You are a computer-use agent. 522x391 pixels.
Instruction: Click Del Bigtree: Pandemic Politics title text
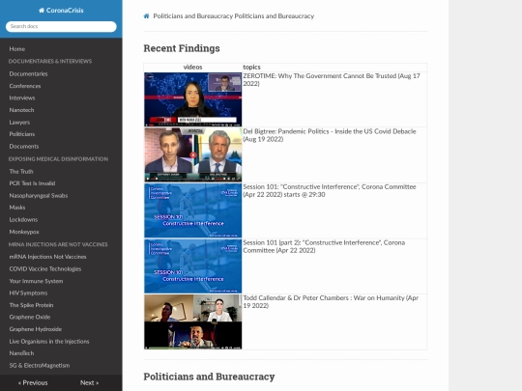point(330,135)
